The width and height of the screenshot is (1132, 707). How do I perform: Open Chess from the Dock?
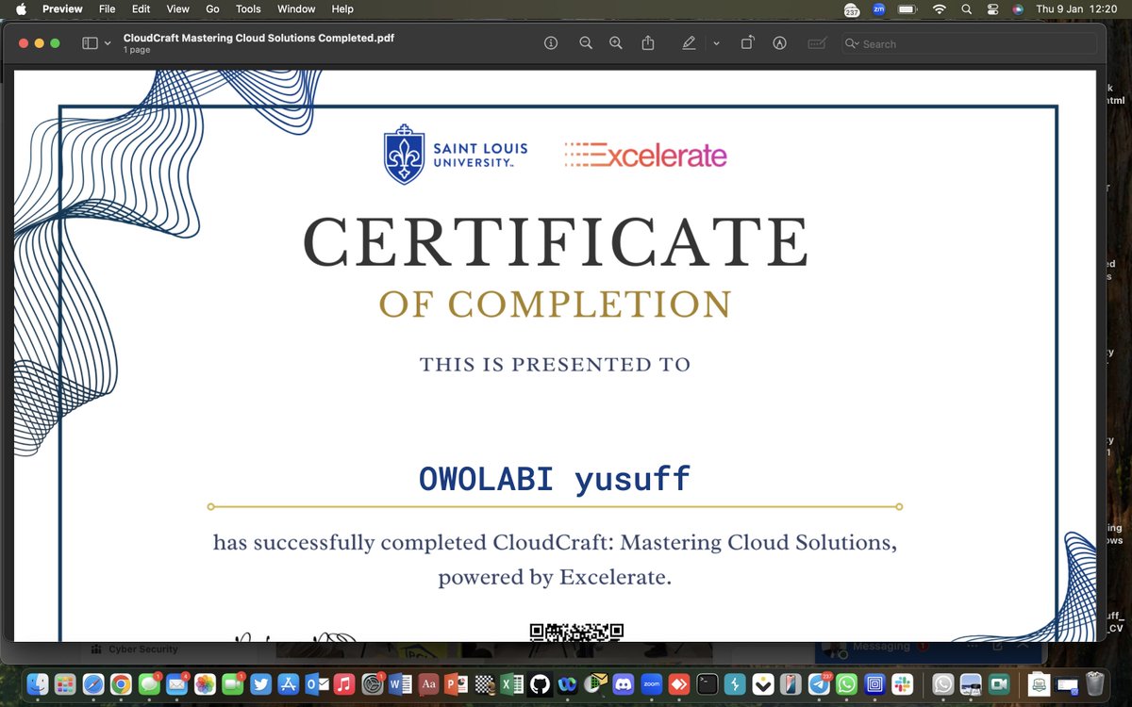pyautogui.click(x=484, y=684)
